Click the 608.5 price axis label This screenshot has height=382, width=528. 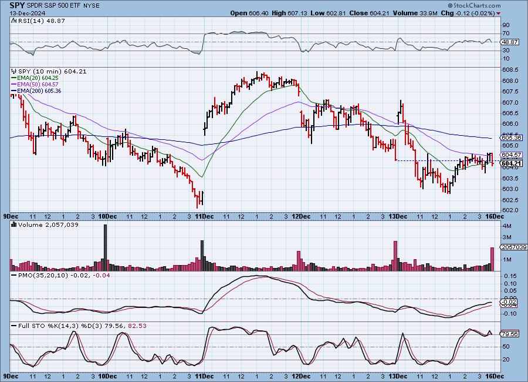[510, 70]
